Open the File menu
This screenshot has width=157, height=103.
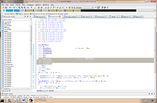point(3,5)
